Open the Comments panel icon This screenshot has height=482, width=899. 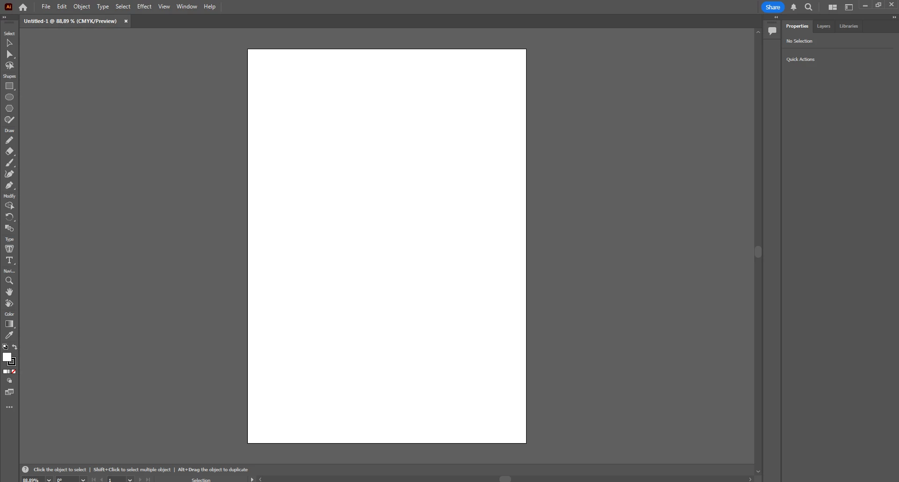[772, 31]
